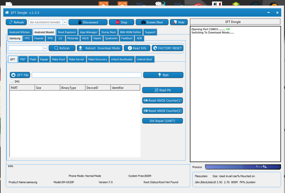Open the Make Kernel sub-tab

(x=76, y=59)
